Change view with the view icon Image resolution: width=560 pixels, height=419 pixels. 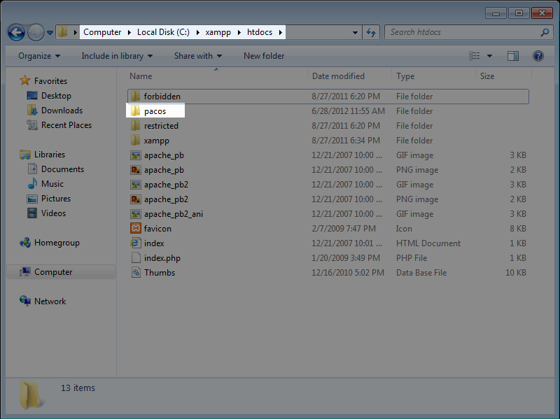click(x=475, y=56)
